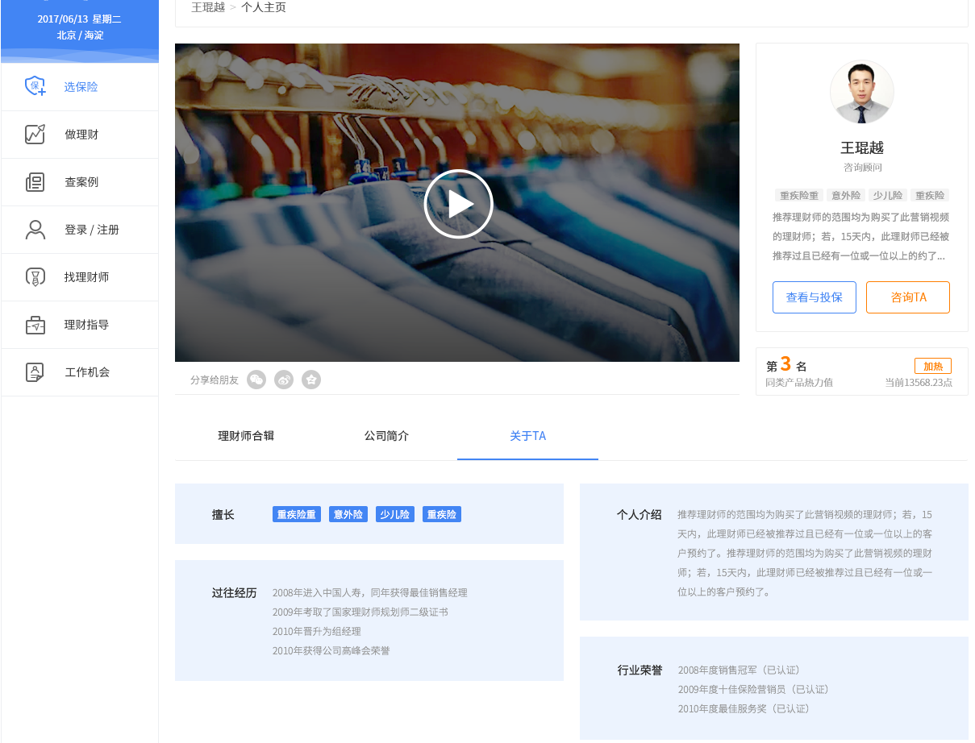
Task: Click the 查看与投保 button
Action: click(x=814, y=297)
